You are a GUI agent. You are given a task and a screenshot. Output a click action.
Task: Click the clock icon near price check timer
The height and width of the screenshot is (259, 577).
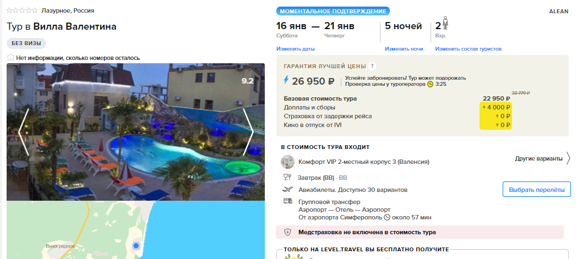pos(430,84)
